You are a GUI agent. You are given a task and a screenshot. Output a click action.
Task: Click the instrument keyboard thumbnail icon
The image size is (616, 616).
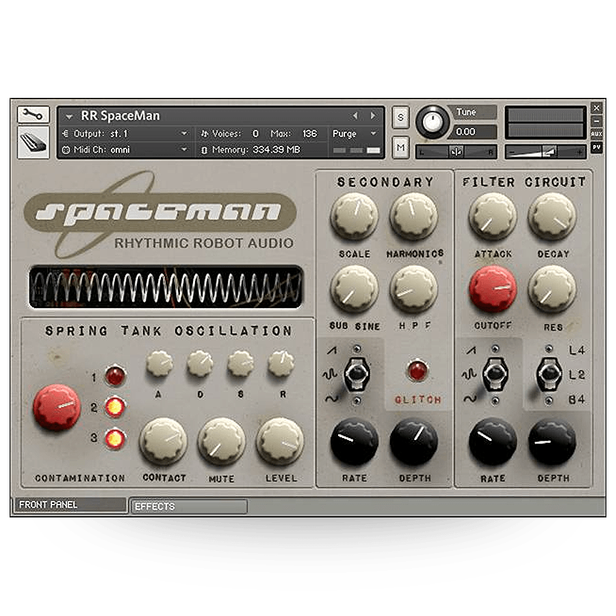[x=34, y=142]
